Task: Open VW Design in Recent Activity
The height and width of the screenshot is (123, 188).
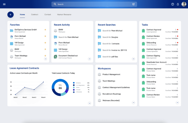Action: click(63, 49)
